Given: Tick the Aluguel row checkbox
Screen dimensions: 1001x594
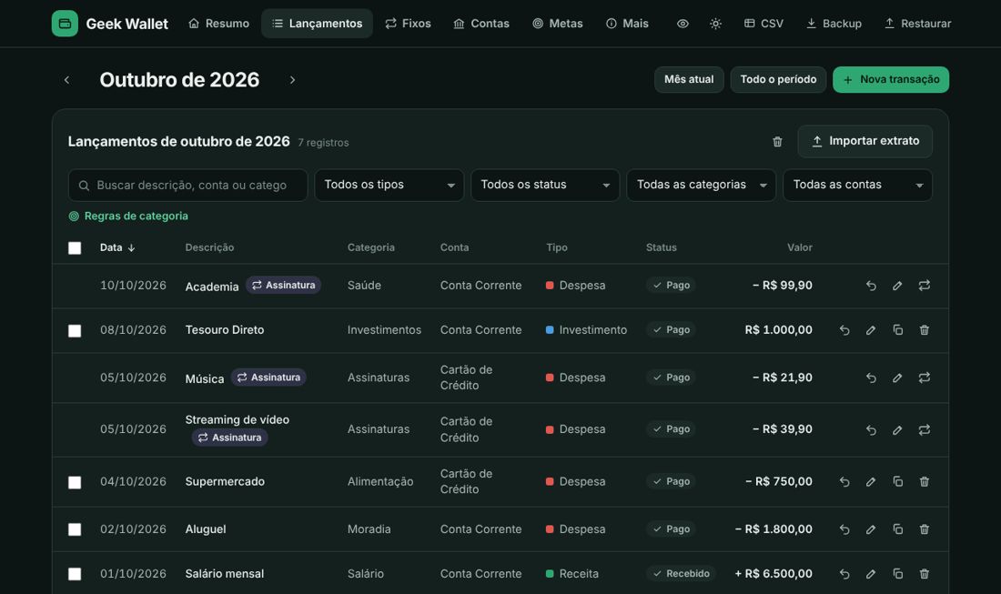Looking at the screenshot, I should click(75, 529).
